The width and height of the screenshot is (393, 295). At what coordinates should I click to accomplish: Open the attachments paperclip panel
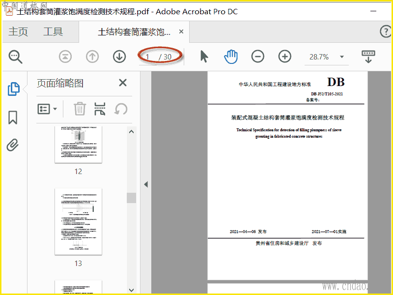point(13,145)
